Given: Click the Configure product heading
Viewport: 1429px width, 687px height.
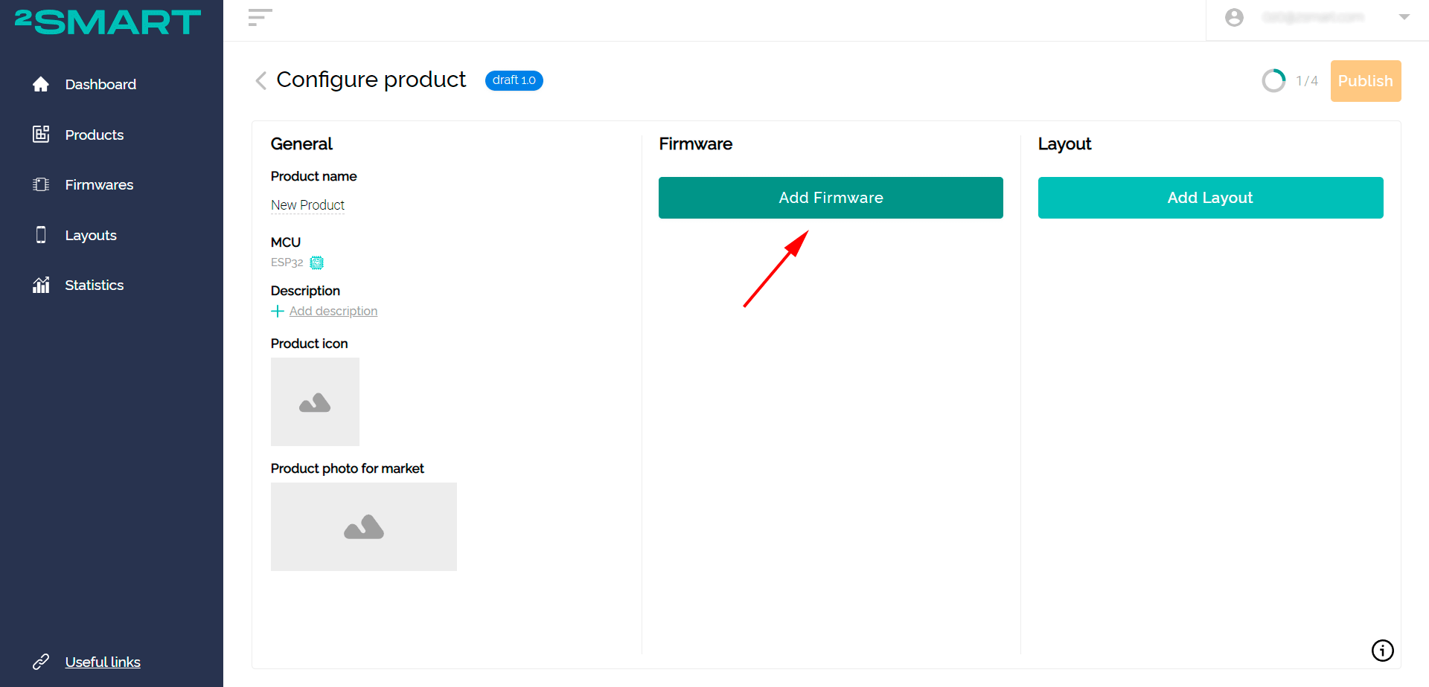Looking at the screenshot, I should coord(371,80).
